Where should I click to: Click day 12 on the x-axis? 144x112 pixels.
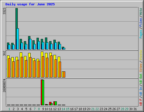55,109
